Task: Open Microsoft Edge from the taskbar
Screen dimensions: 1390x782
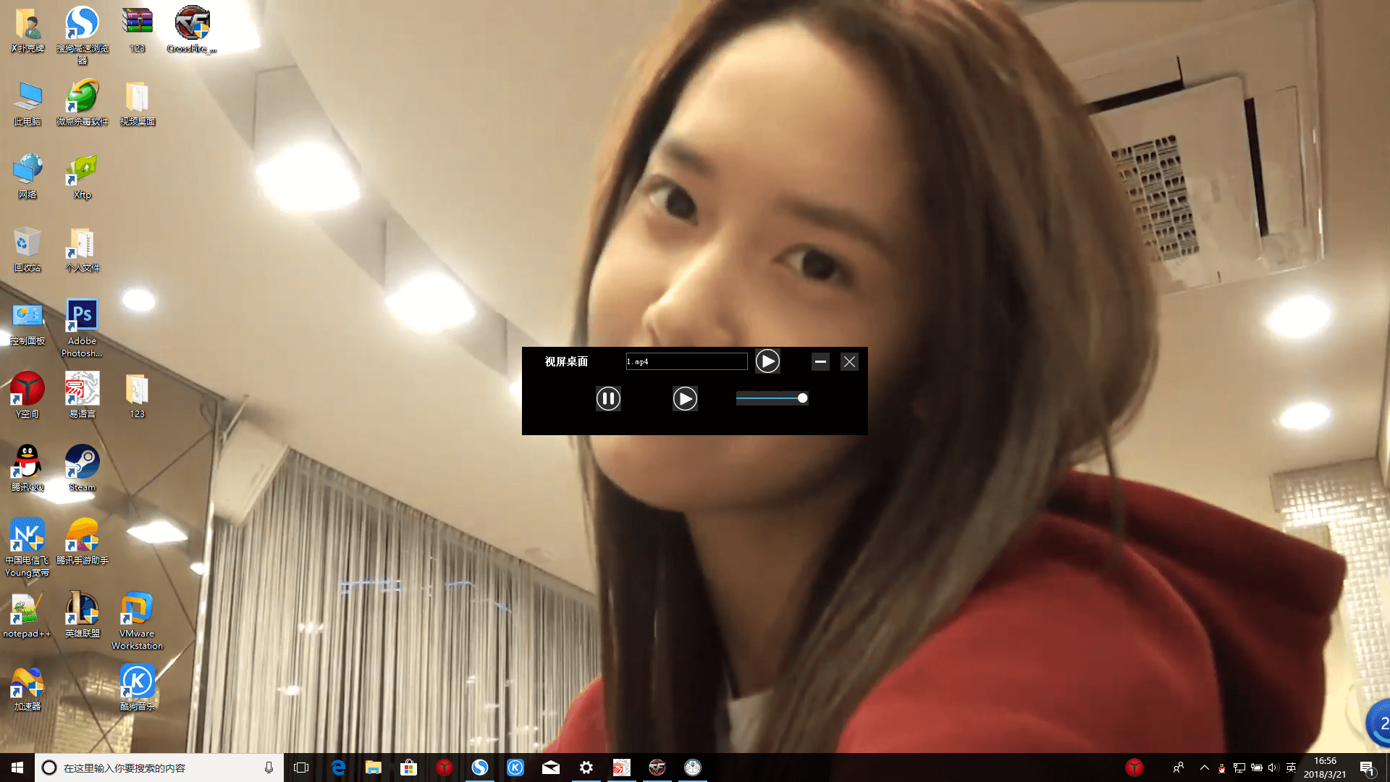Action: (338, 768)
